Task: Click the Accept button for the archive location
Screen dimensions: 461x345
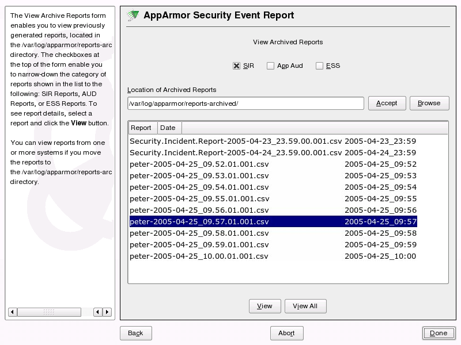Action: tap(387, 103)
